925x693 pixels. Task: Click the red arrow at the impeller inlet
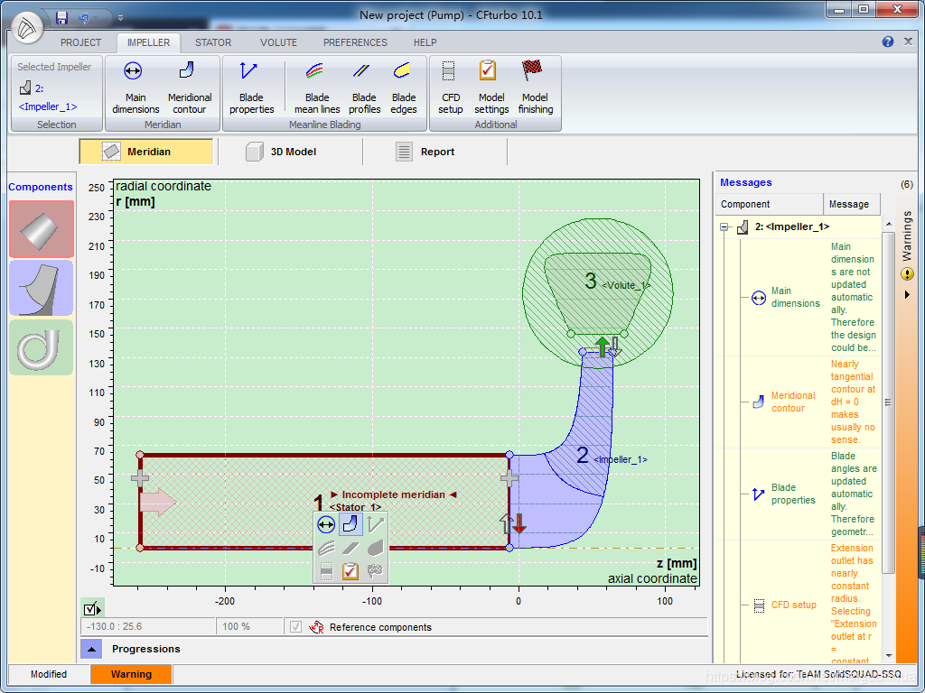point(519,523)
